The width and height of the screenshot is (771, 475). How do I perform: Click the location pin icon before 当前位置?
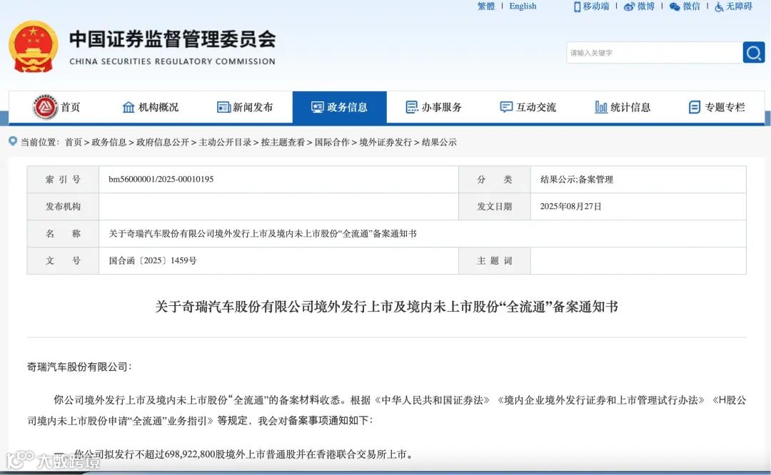pos(13,141)
